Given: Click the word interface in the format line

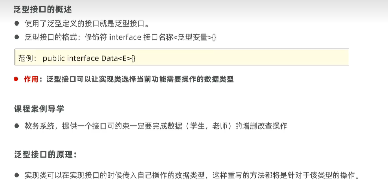Looking at the screenshot, I should pyautogui.click(x=125, y=37).
